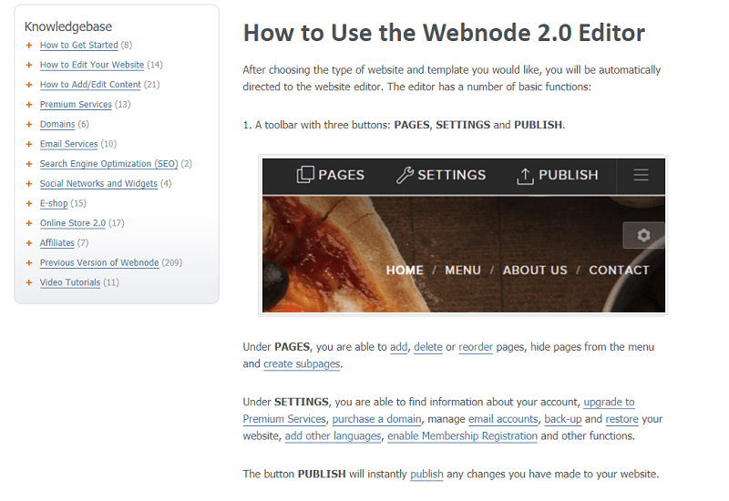
Task: Click the editor toolbar screenshot image
Action: [x=463, y=235]
